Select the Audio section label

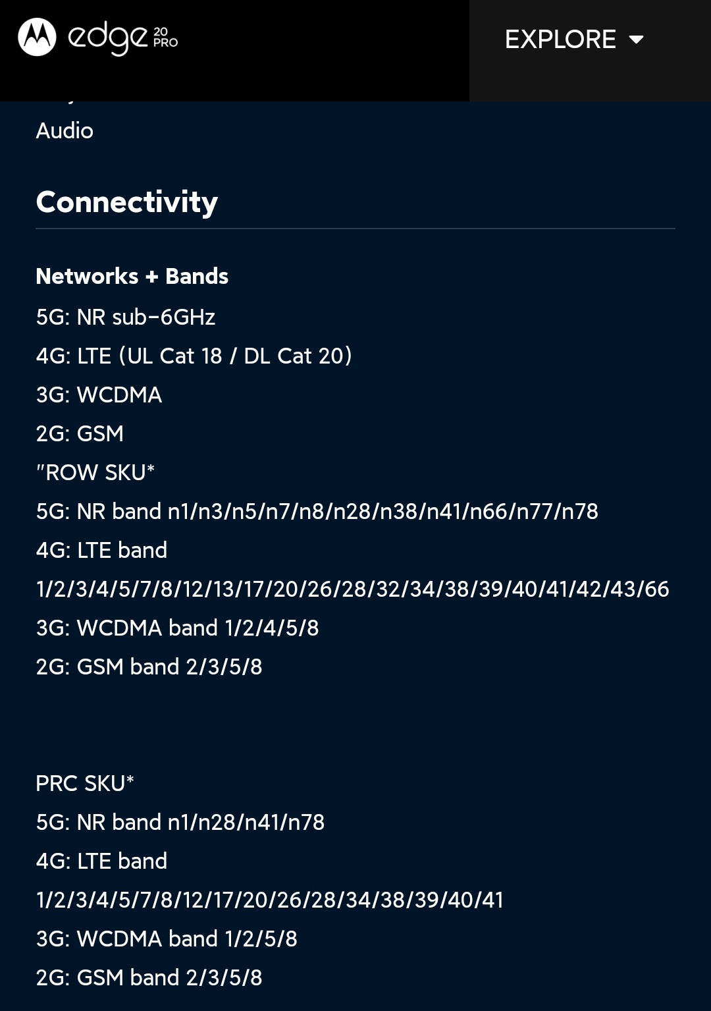pyautogui.click(x=65, y=130)
